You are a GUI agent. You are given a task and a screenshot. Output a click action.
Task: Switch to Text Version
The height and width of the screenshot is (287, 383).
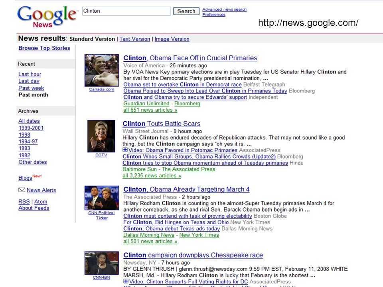coord(135,39)
